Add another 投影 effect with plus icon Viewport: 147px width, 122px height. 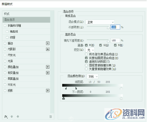pos(48,91)
